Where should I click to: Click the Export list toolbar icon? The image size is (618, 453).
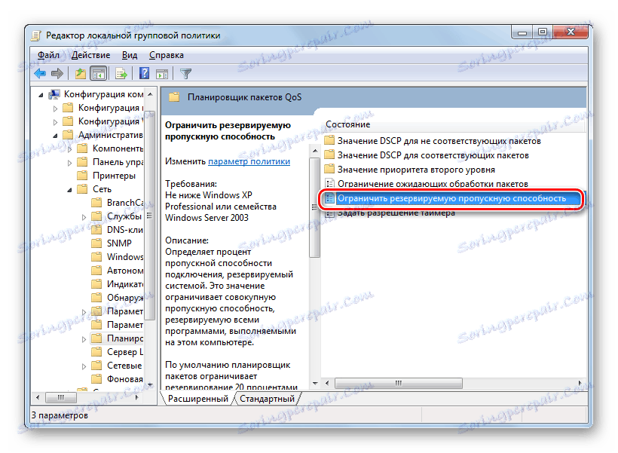click(x=121, y=73)
